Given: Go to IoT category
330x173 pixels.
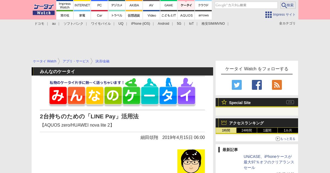Looking at the screenshot, I should tap(191, 24).
